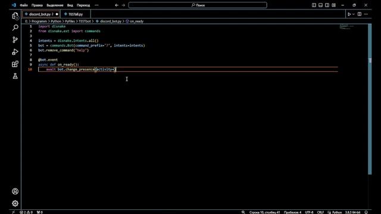Go back with the left arrow
This screenshot has width=381, height=214.
(x=117, y=5)
